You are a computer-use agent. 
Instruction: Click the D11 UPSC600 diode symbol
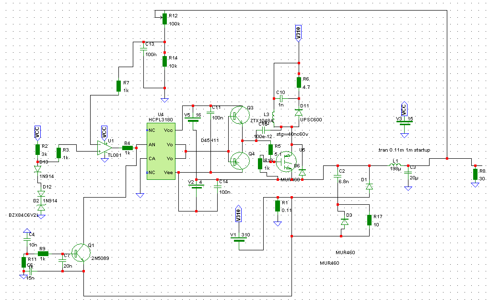pos(299,113)
